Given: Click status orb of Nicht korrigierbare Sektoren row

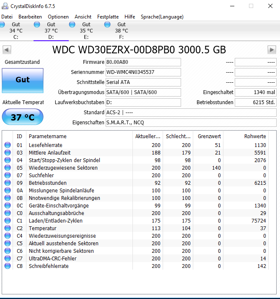Looking at the screenshot, I should (8, 251).
